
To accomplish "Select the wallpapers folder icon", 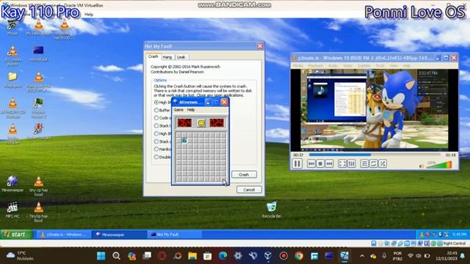I will (x=12, y=79).
